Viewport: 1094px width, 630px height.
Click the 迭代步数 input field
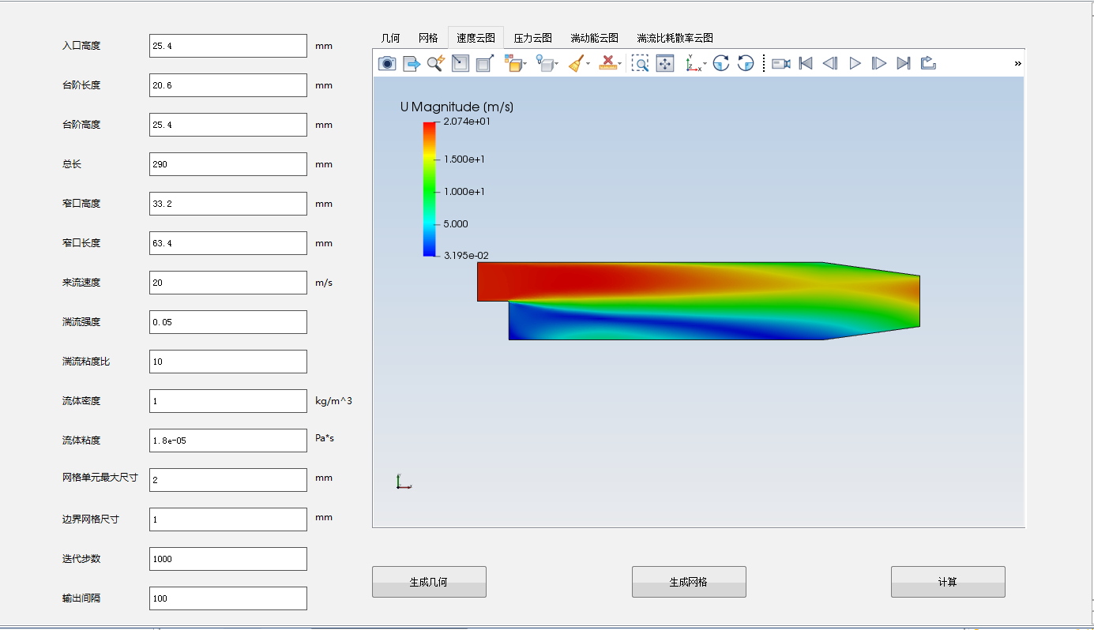coord(228,559)
